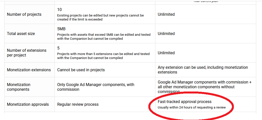Select 'Cannot be used in projects' cell
The height and width of the screenshot is (120, 262).
pyautogui.click(x=81, y=70)
